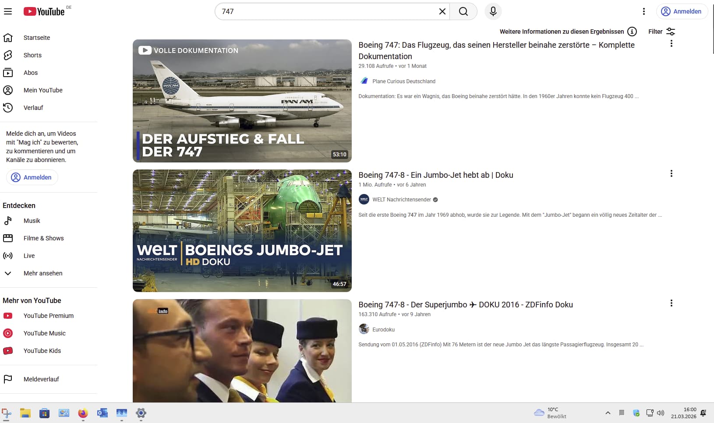Screen dimensions: 714x423
Task: Open video title 'Boeing 747: Das Flugzeug...'
Action: (x=496, y=50)
